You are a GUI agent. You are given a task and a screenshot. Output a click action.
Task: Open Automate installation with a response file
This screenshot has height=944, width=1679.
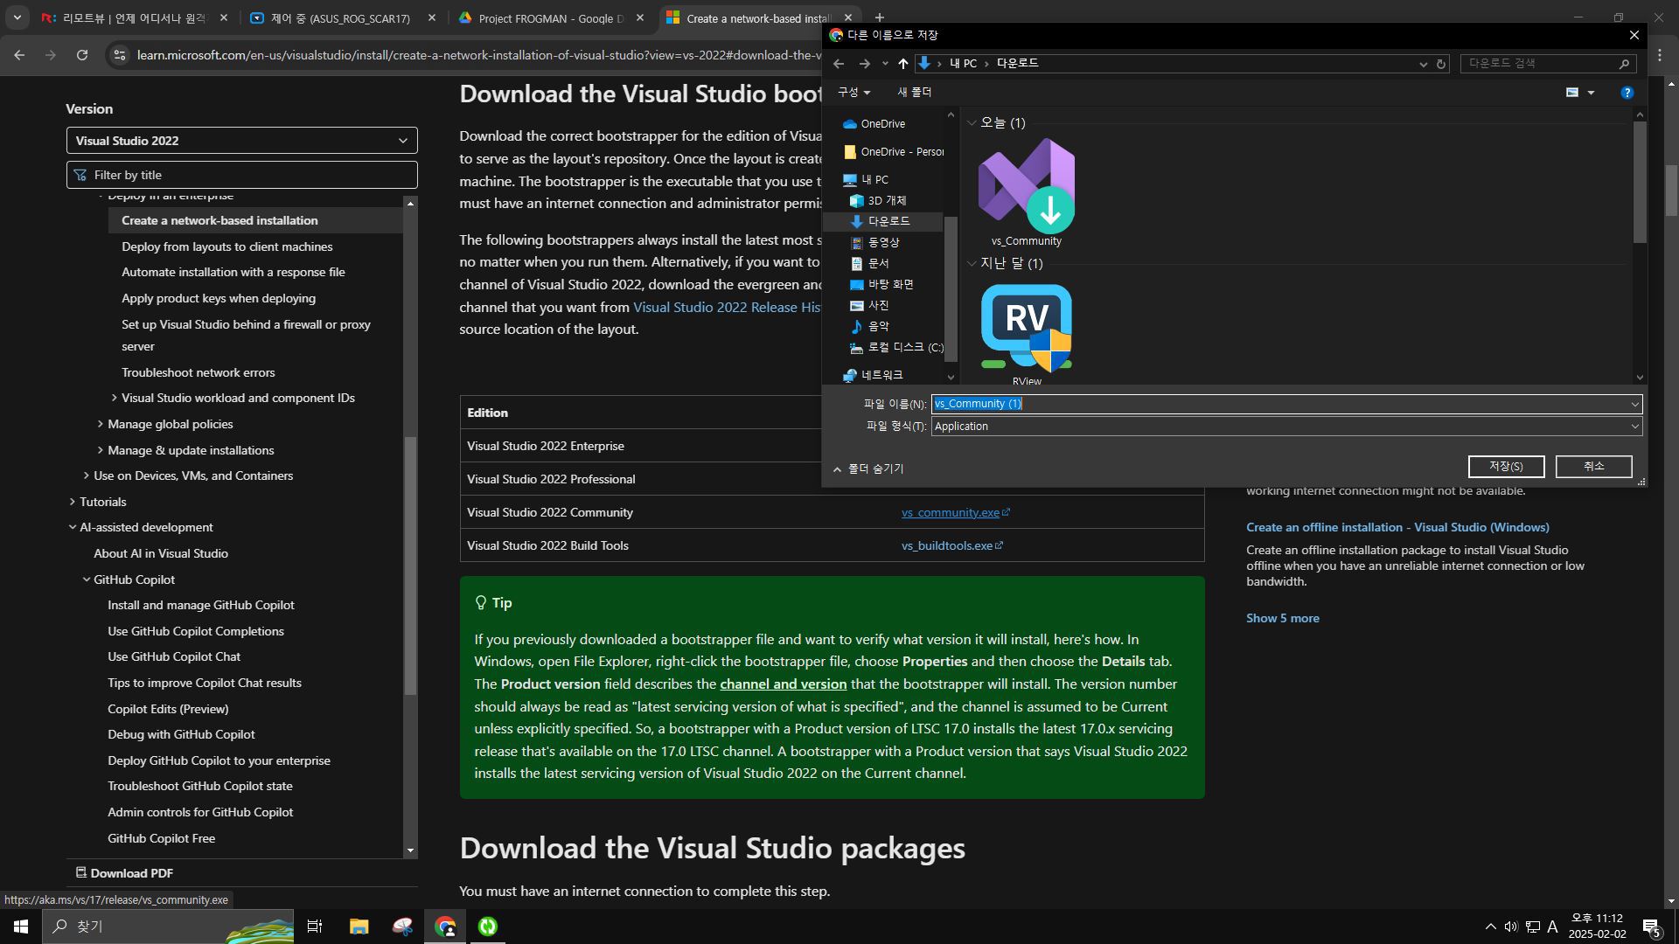[233, 273]
